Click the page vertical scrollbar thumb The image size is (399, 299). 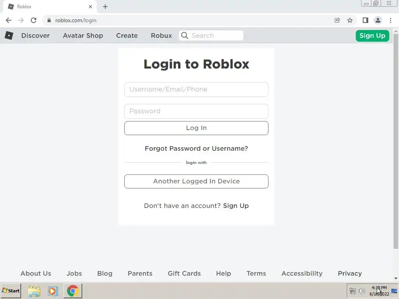click(x=396, y=141)
